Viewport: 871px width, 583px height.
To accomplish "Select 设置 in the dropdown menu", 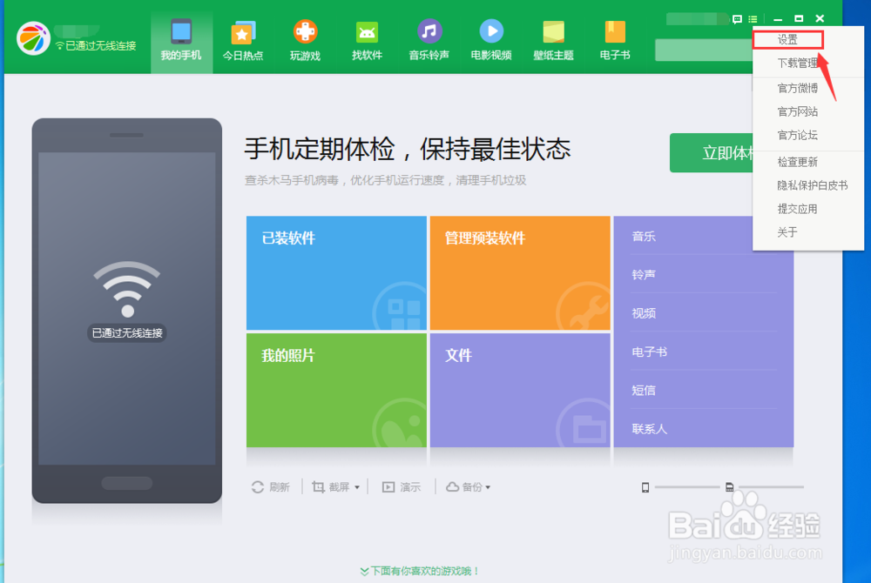I will click(x=787, y=40).
